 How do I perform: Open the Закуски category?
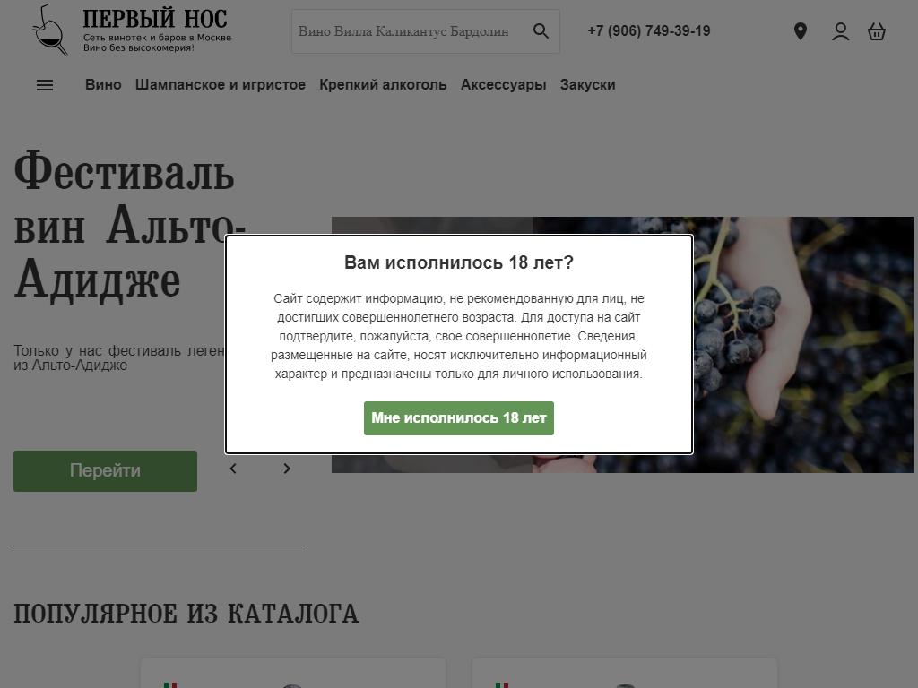click(x=587, y=85)
